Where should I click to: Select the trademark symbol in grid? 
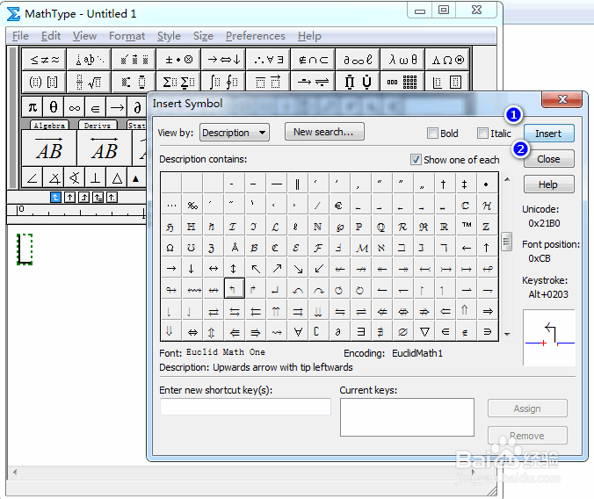467,226
